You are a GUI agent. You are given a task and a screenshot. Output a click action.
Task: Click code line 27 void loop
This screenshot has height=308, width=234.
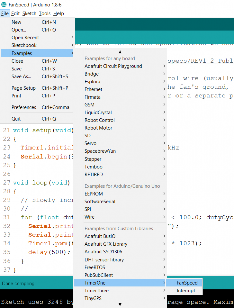(x=41, y=183)
